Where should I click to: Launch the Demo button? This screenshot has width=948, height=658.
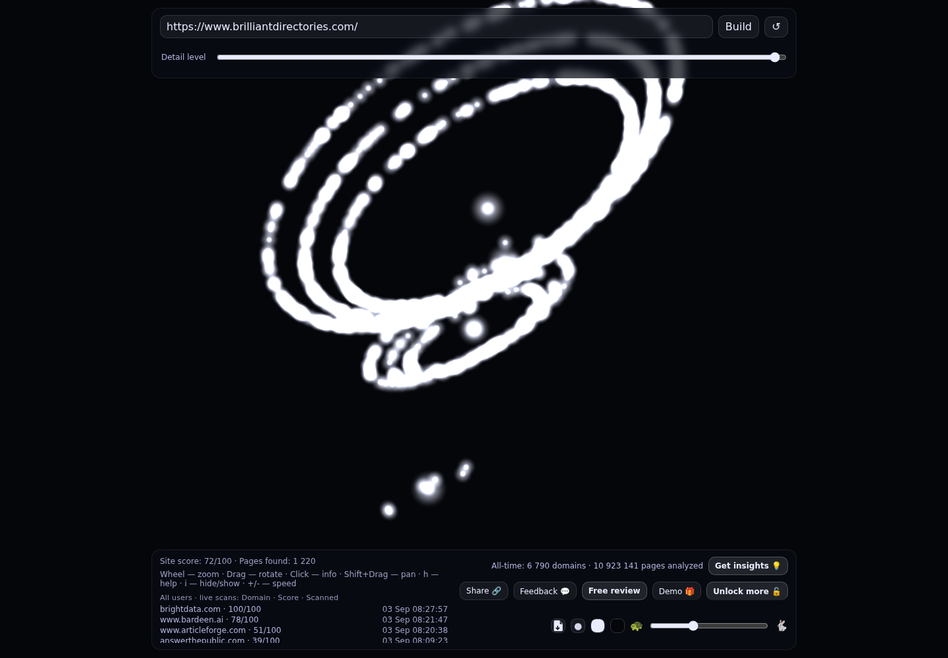coord(676,591)
